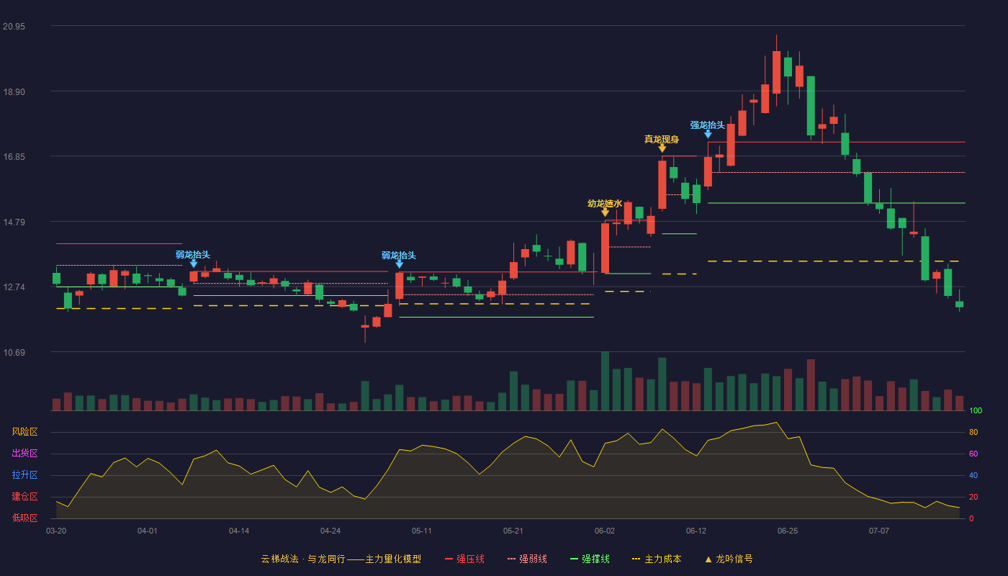Click the blue 40 indicator axis label
Image resolution: width=1008 pixels, height=576 pixels.
(973, 475)
